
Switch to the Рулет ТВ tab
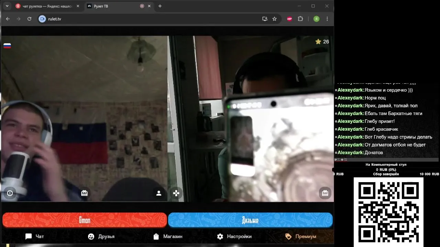pyautogui.click(x=119, y=6)
